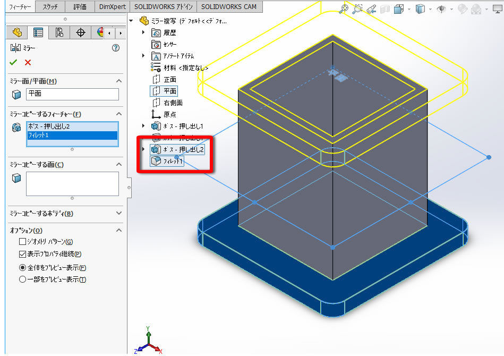The height and width of the screenshot is (356, 504).
Task: Click the mirror face/plane selection icon
Action: [16, 95]
